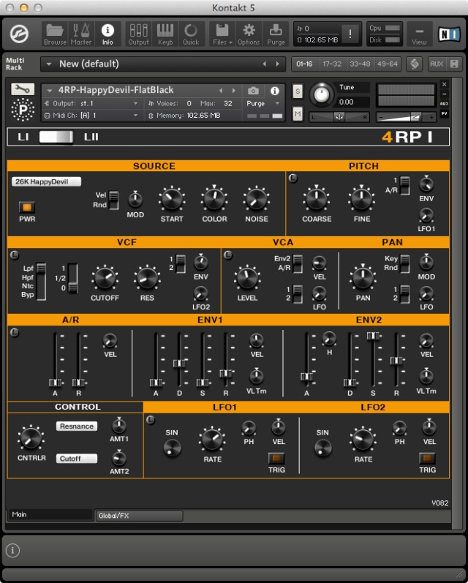Viewport: 468px width, 583px height.
Task: Click the Kontakt logo icon
Action: pos(19,34)
